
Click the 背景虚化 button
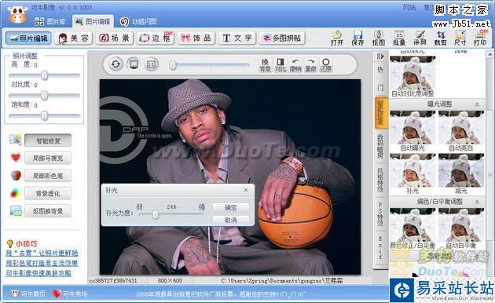coord(48,193)
